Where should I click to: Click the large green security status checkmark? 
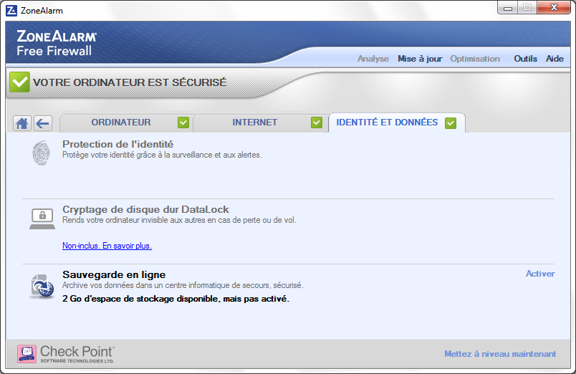click(19, 82)
